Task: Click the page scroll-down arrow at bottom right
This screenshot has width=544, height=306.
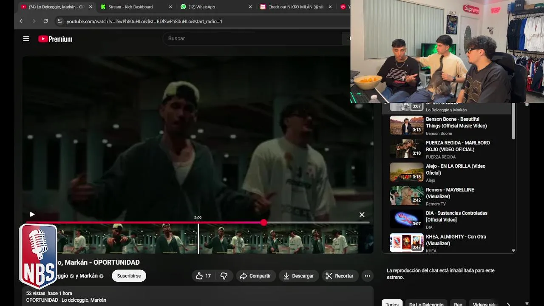Action: point(527,303)
